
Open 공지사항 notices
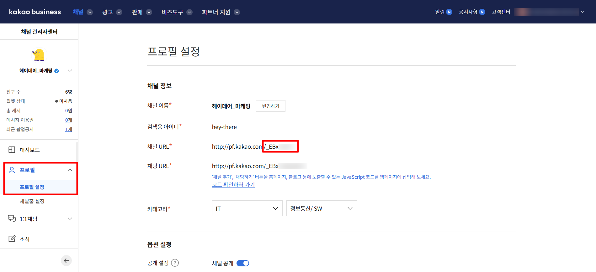point(468,12)
